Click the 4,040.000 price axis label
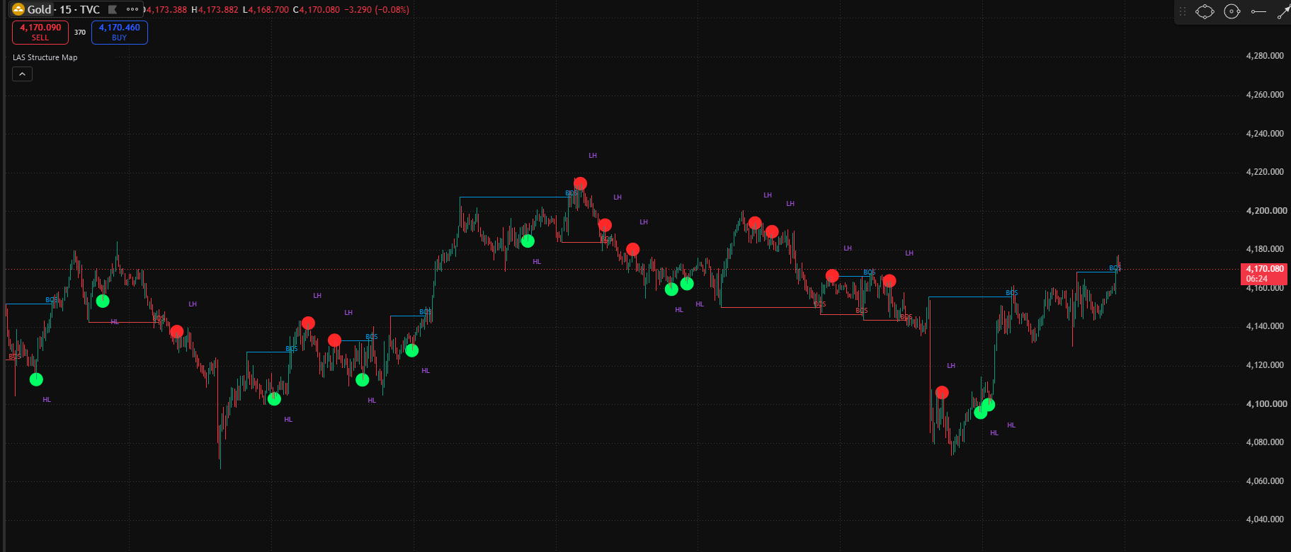 1265,519
